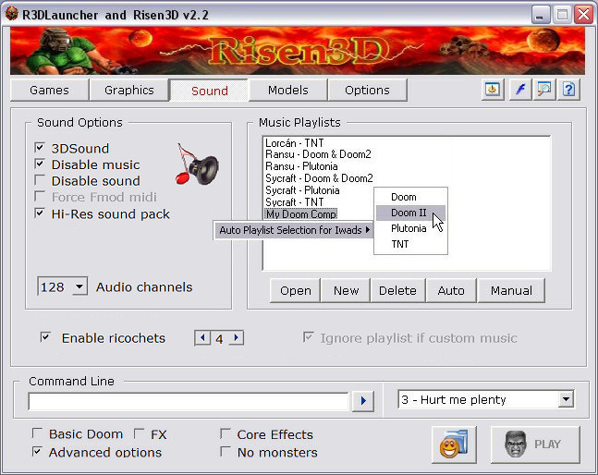Image resolution: width=598 pixels, height=475 pixels.
Task: Decrease ricochets value with left arrow
Action: 202,337
